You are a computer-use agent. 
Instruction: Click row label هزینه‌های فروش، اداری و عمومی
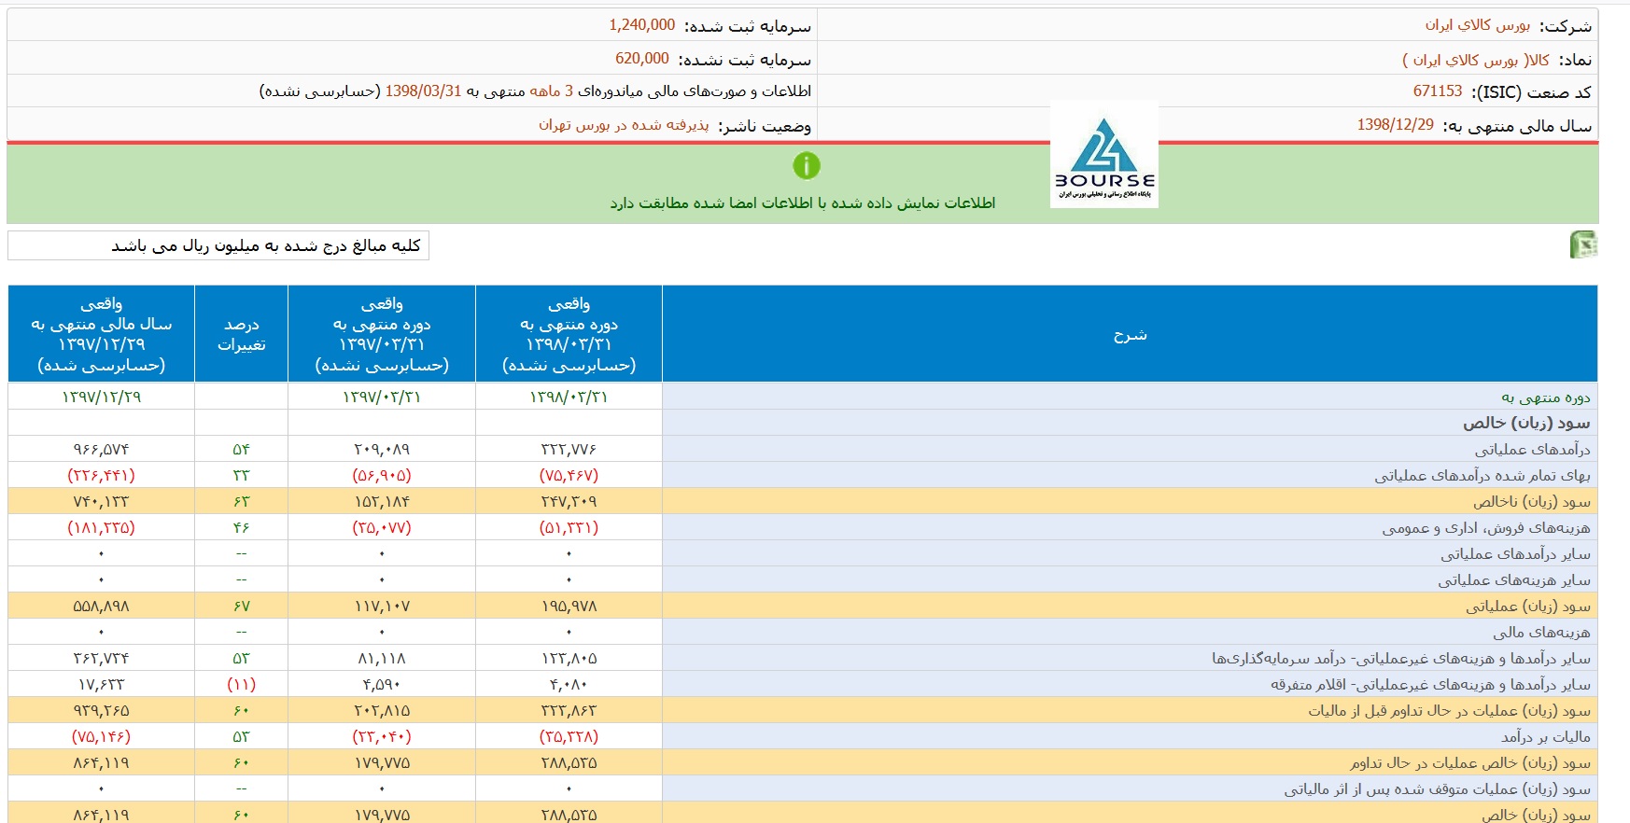[1486, 528]
